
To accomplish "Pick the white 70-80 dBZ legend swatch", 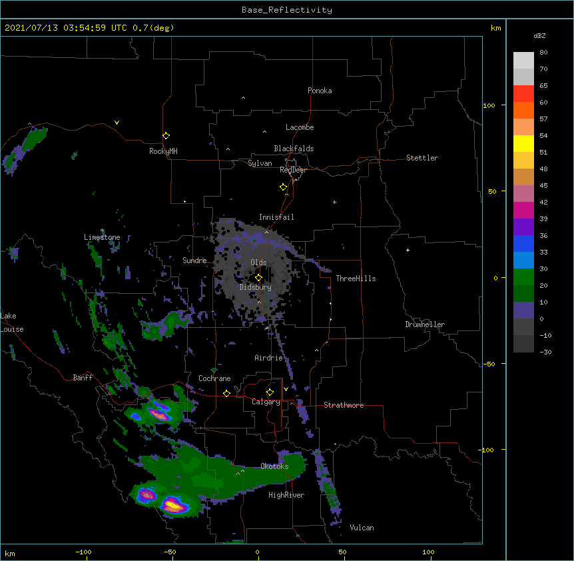I will (x=523, y=60).
